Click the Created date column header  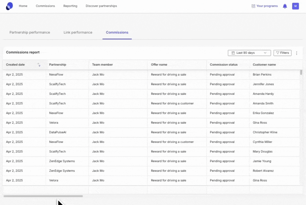pyautogui.click(x=15, y=65)
